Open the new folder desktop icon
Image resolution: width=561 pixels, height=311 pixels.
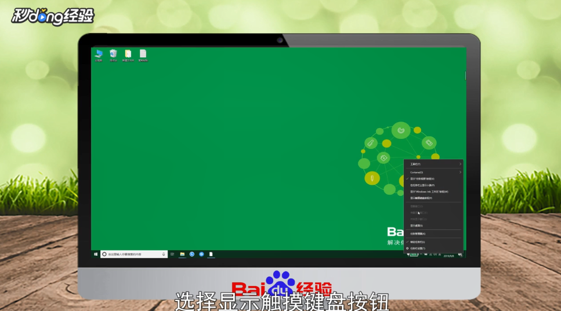[128, 56]
